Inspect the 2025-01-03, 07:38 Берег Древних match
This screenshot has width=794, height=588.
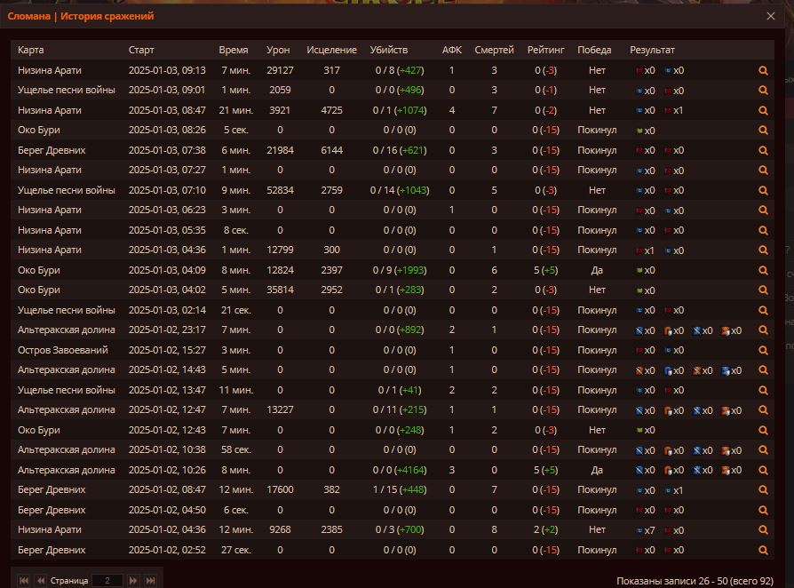[x=763, y=150]
